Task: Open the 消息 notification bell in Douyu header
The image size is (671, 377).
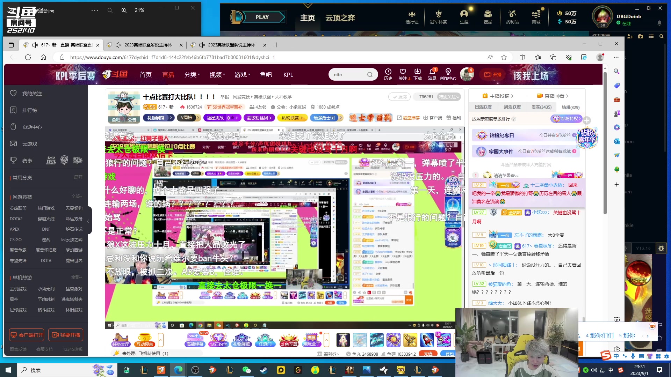Action: click(x=432, y=74)
